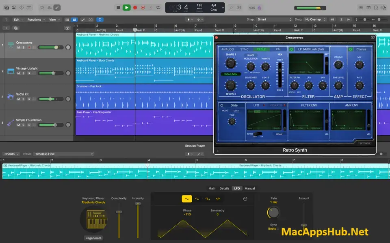390x243 pixels.
Task: Start playback with the green Play button
Action: tap(127, 8)
